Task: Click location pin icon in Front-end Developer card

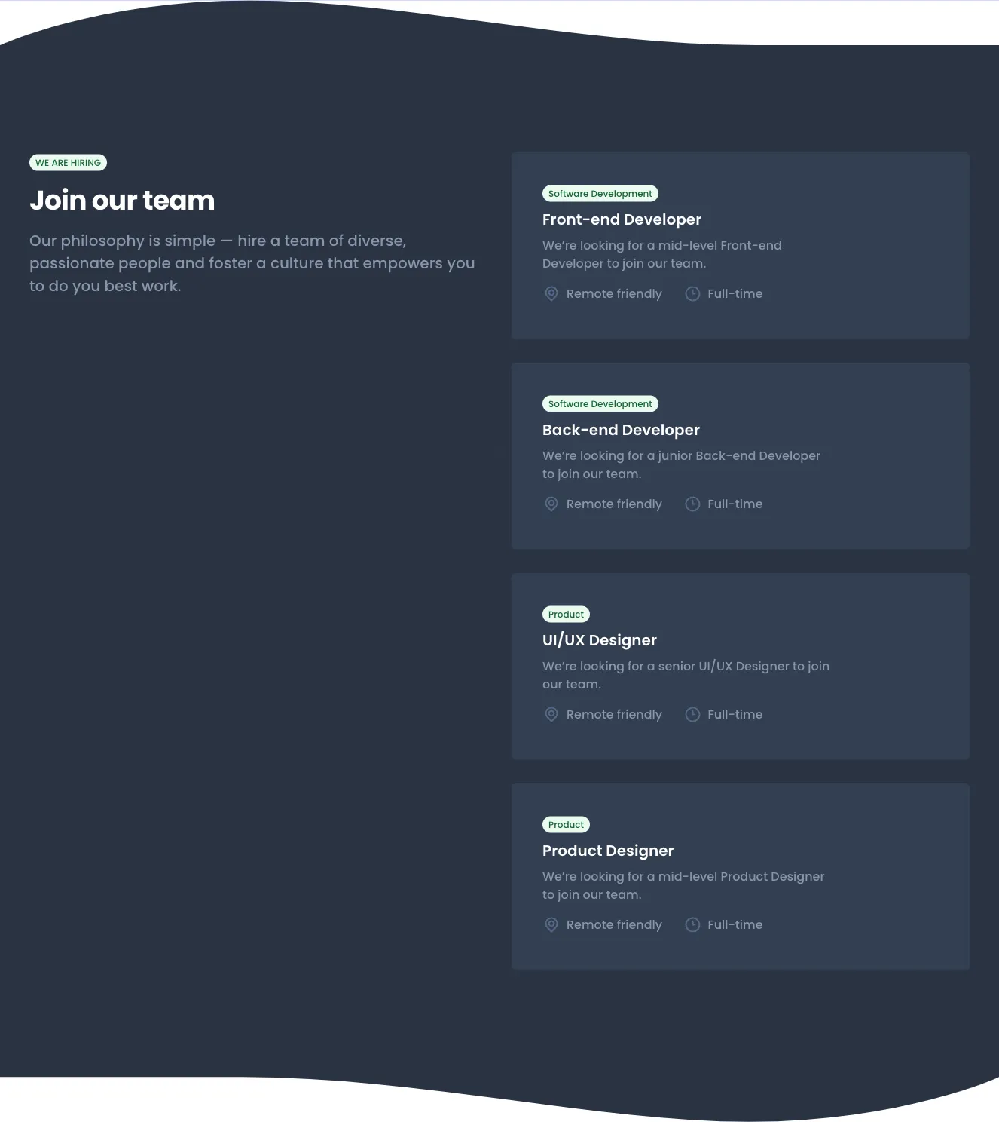Action: click(551, 294)
